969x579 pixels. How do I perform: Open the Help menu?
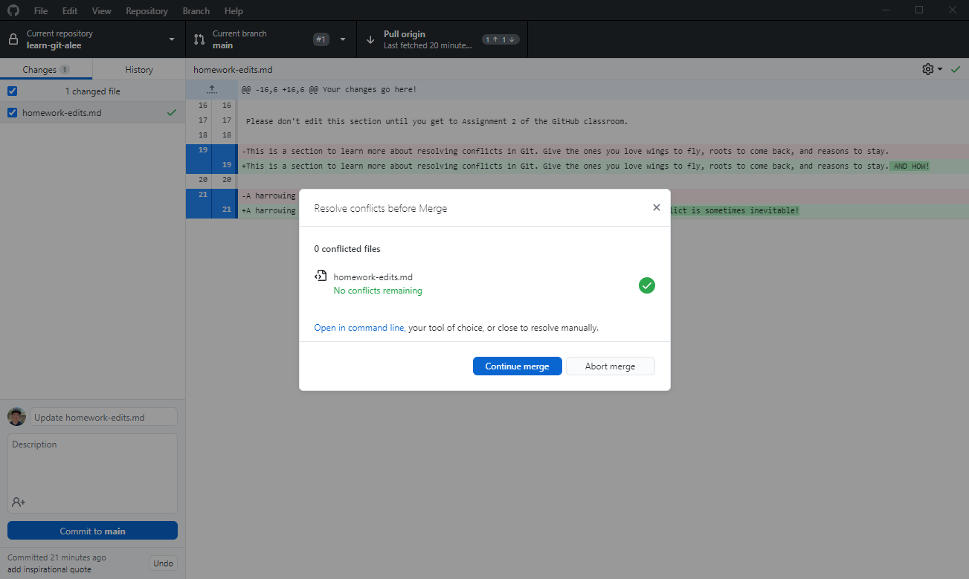[234, 11]
